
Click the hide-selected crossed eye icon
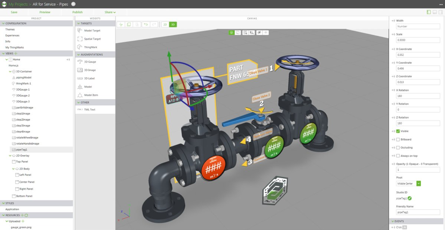pos(259,32)
